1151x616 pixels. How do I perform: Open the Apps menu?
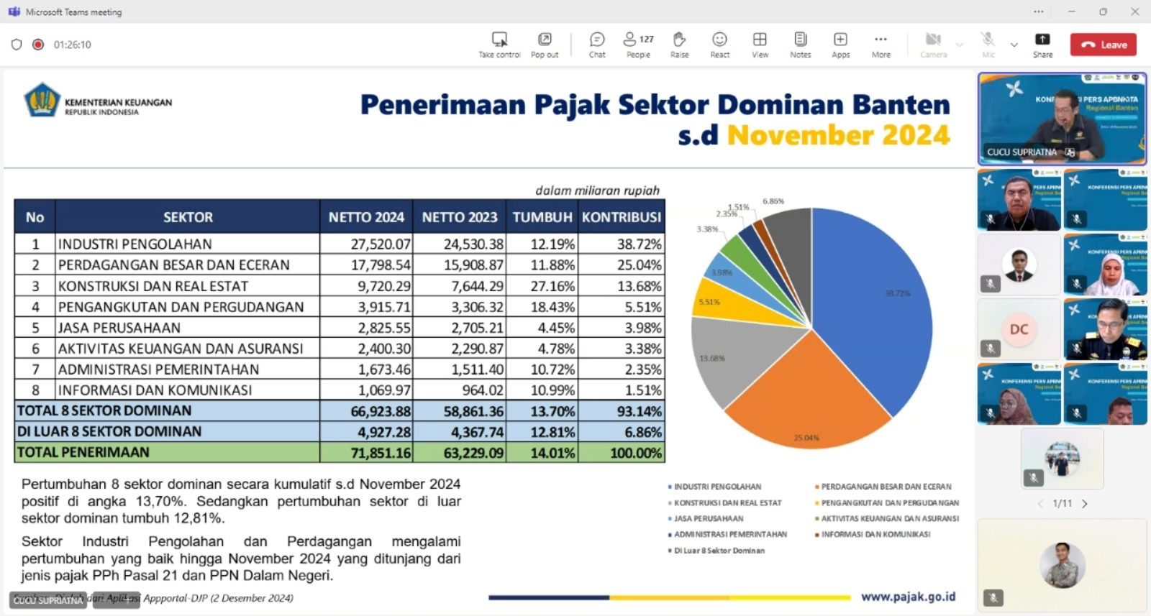840,45
